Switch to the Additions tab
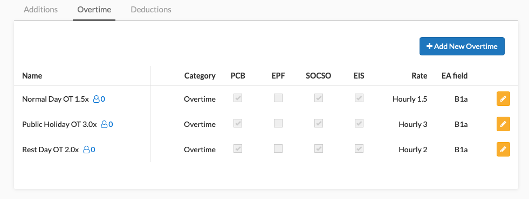Viewport: 529px width, 199px height. coord(41,10)
